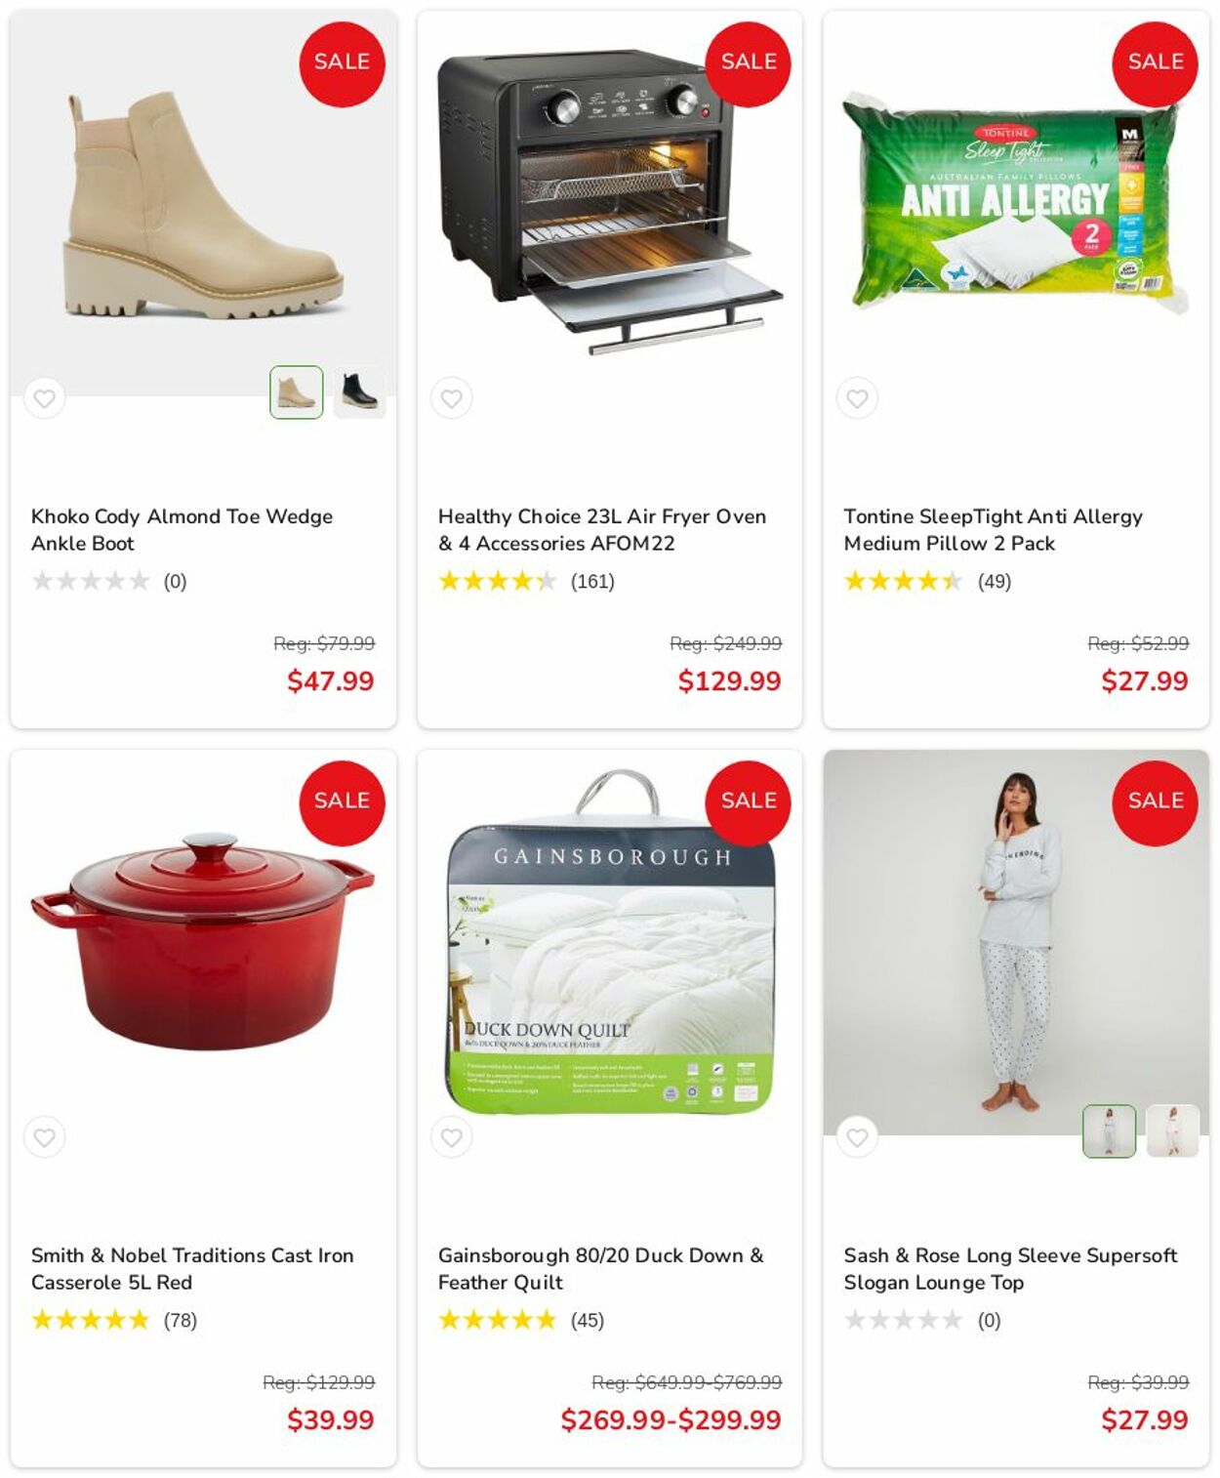Viewport: 1220px width, 1478px height.
Task: Click SALE badge on the red casserole
Action: coord(342,802)
